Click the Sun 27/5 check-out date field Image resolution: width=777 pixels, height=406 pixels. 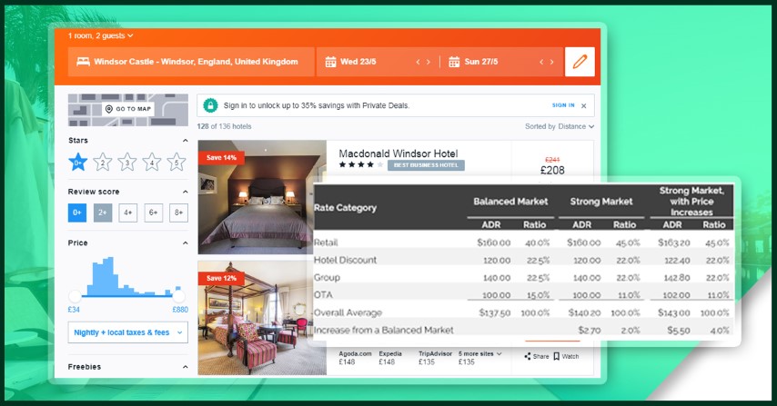(501, 62)
